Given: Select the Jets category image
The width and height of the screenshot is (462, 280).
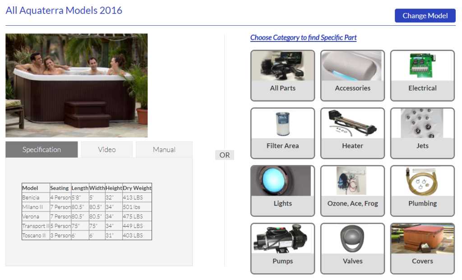Looking at the screenshot, I should pos(422,124).
